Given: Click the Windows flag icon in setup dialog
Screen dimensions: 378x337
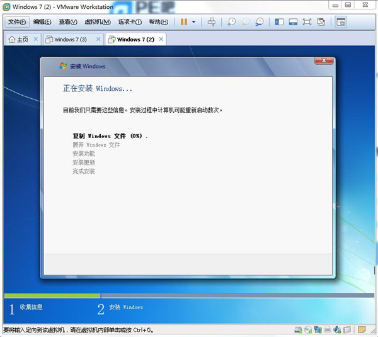Looking at the screenshot, I should pyautogui.click(x=63, y=66).
